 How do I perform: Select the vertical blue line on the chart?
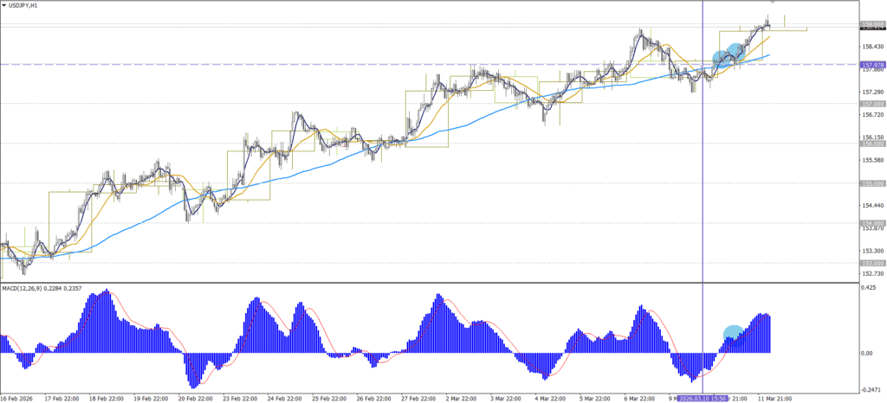(702, 173)
